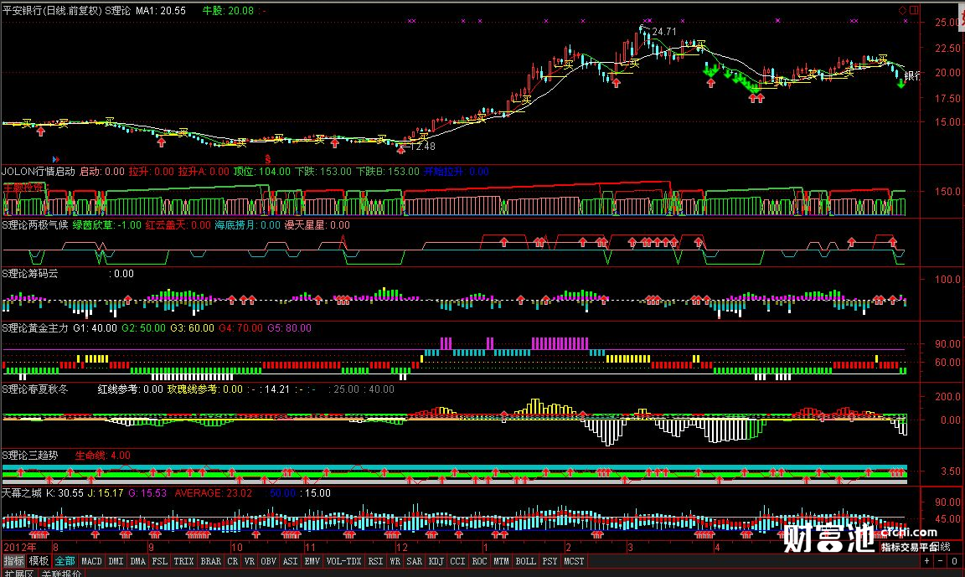Image resolution: width=965 pixels, height=577 pixels.
Task: Click the month 12 marker on the time axis
Action: [x=401, y=547]
